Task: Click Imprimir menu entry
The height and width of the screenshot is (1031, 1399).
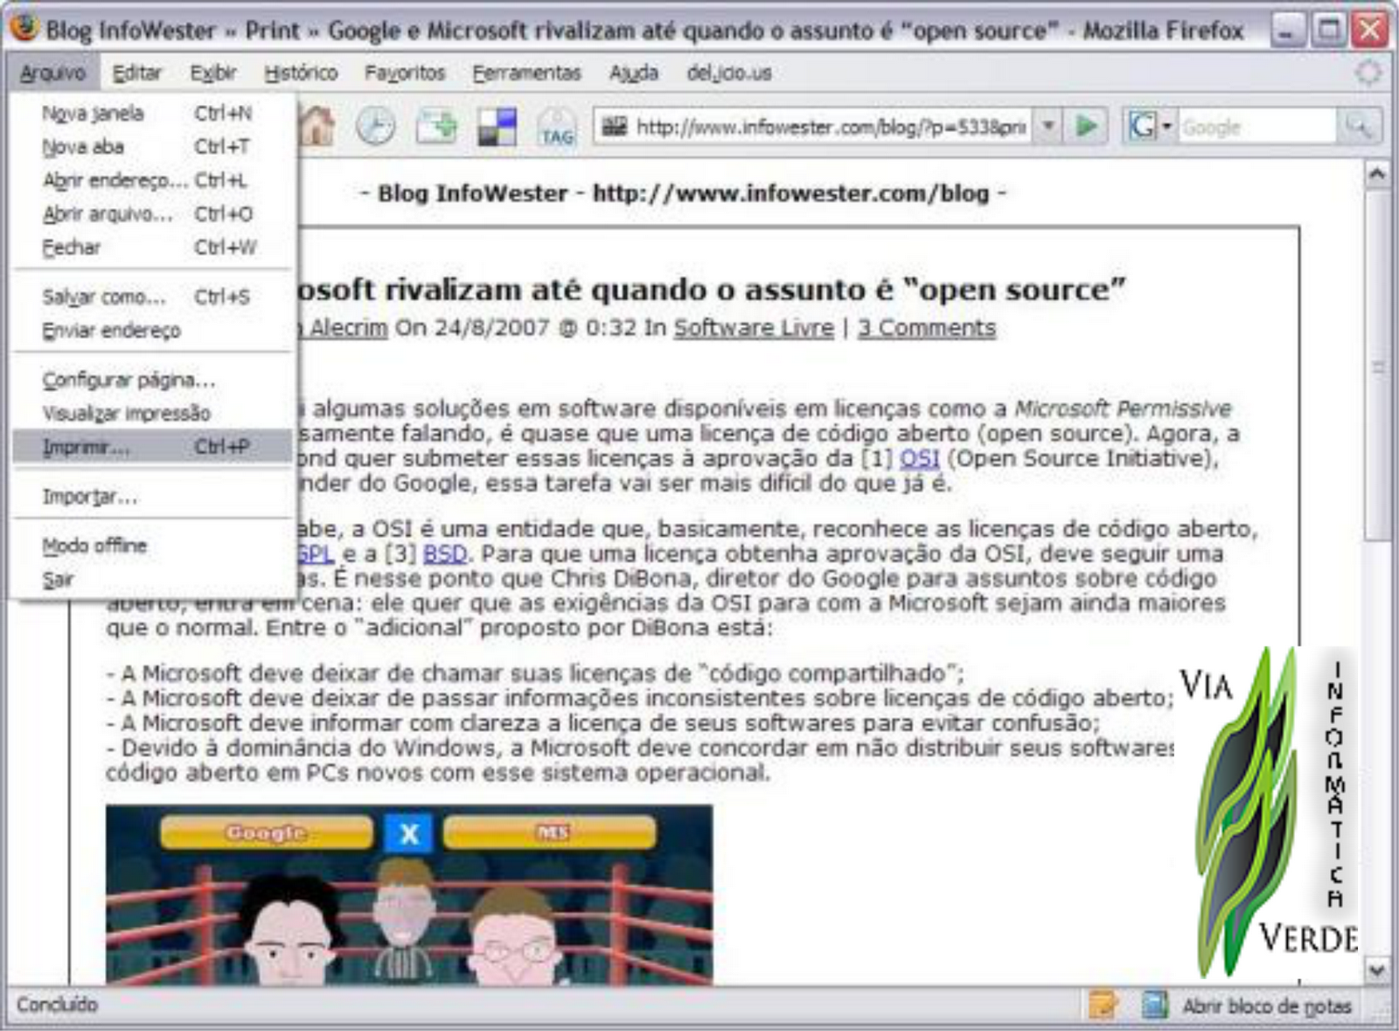Action: click(x=153, y=447)
